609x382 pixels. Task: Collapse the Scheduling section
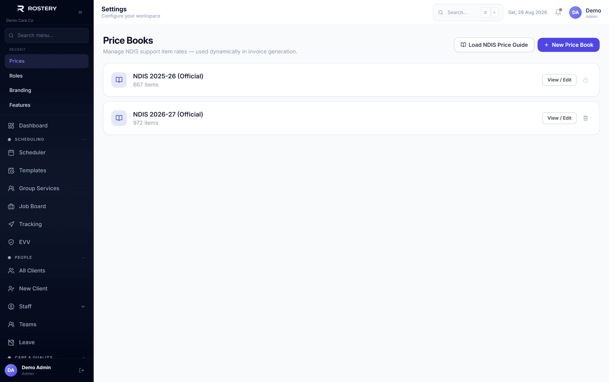point(83,140)
